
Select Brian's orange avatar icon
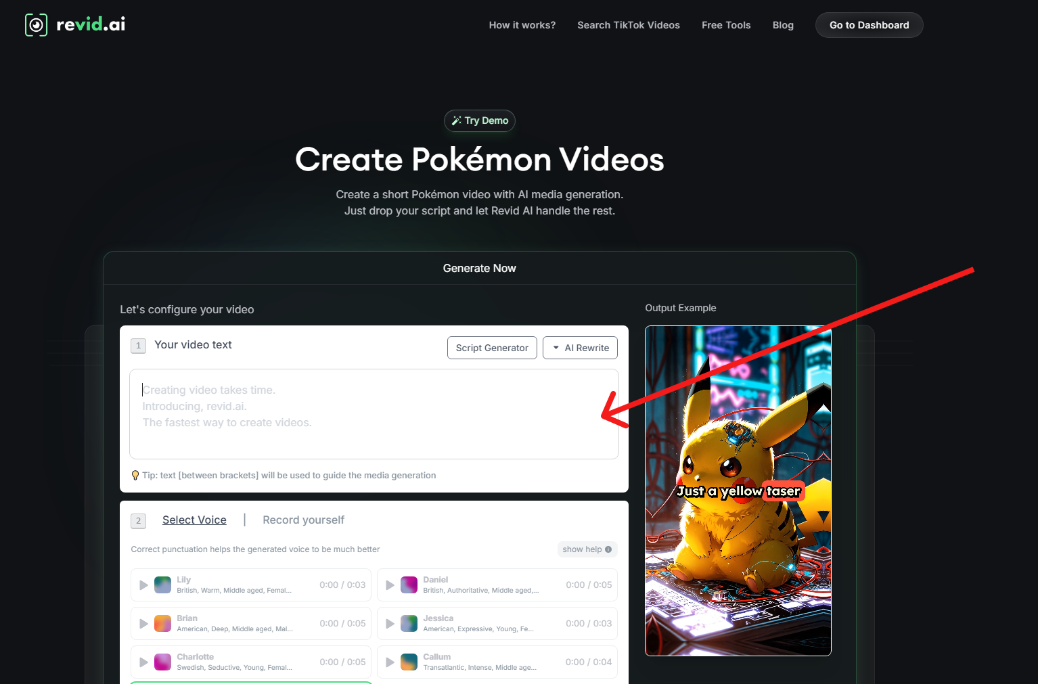[162, 624]
